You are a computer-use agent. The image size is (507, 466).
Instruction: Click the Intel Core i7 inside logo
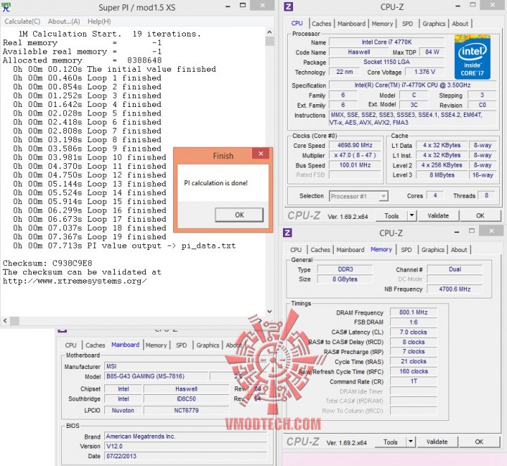coord(472,57)
